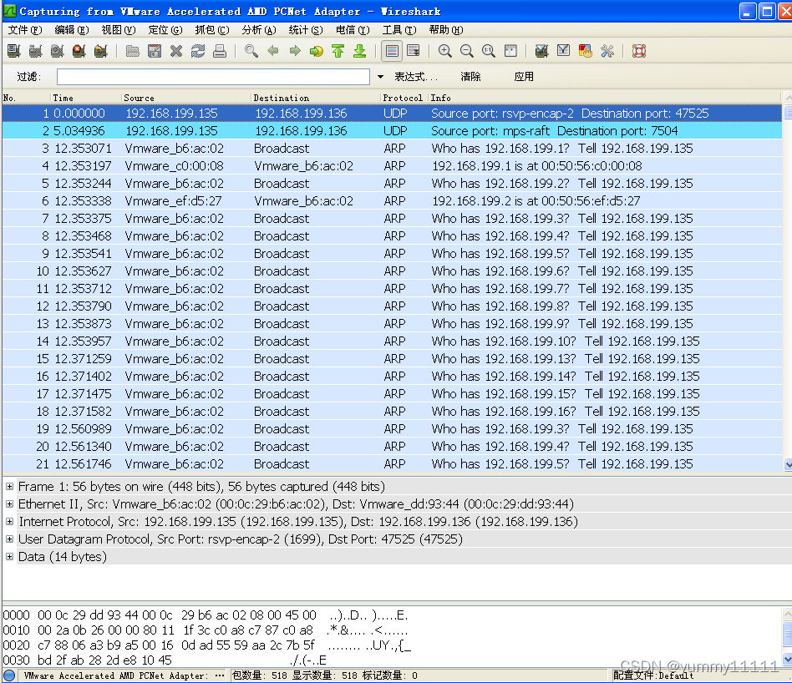Click the reload capture file icon
This screenshot has height=683, width=792.
198,51
